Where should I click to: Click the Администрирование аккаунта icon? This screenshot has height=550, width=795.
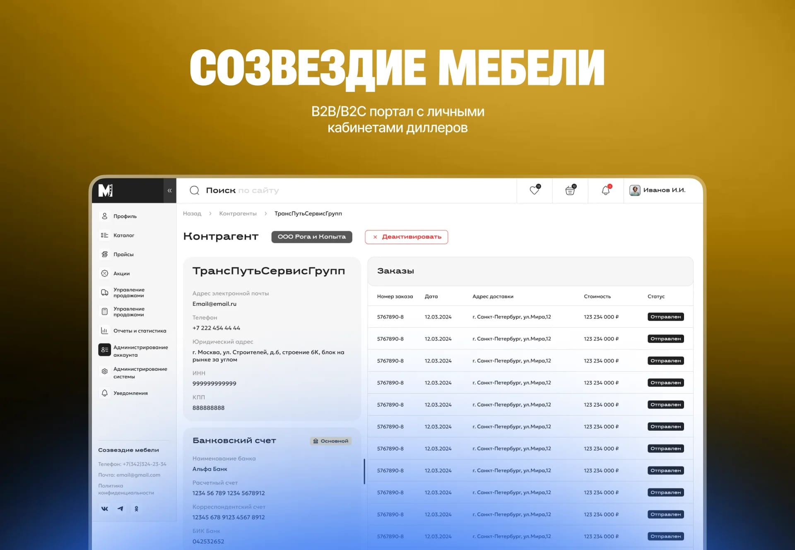pyautogui.click(x=105, y=350)
